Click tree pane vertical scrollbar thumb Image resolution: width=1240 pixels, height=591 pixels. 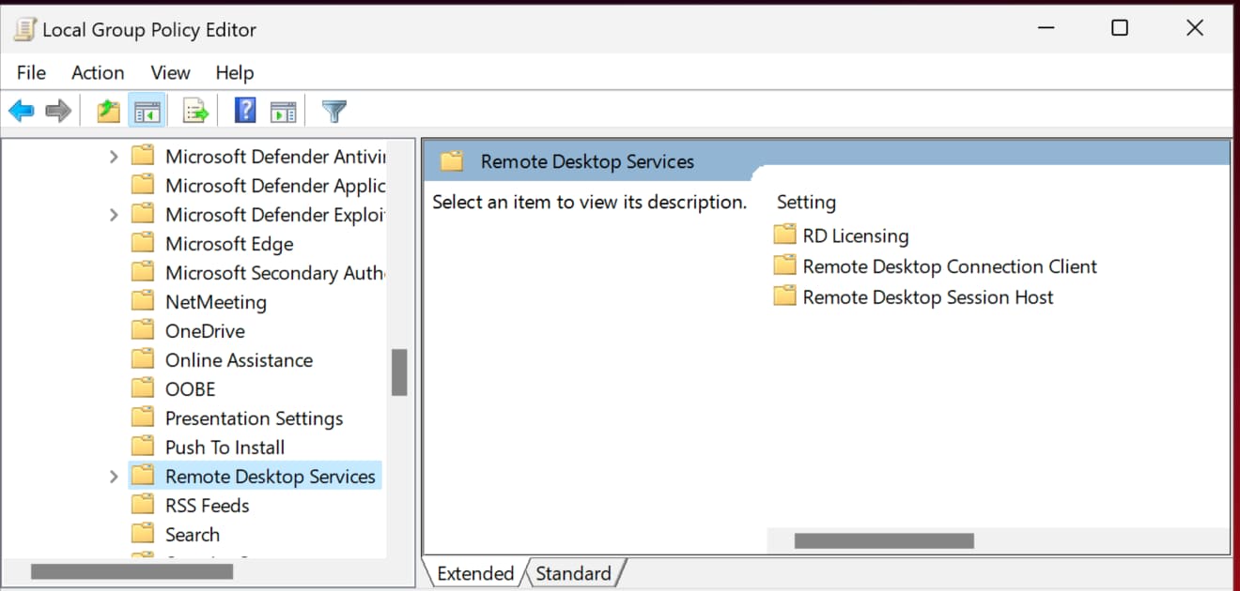[399, 372]
